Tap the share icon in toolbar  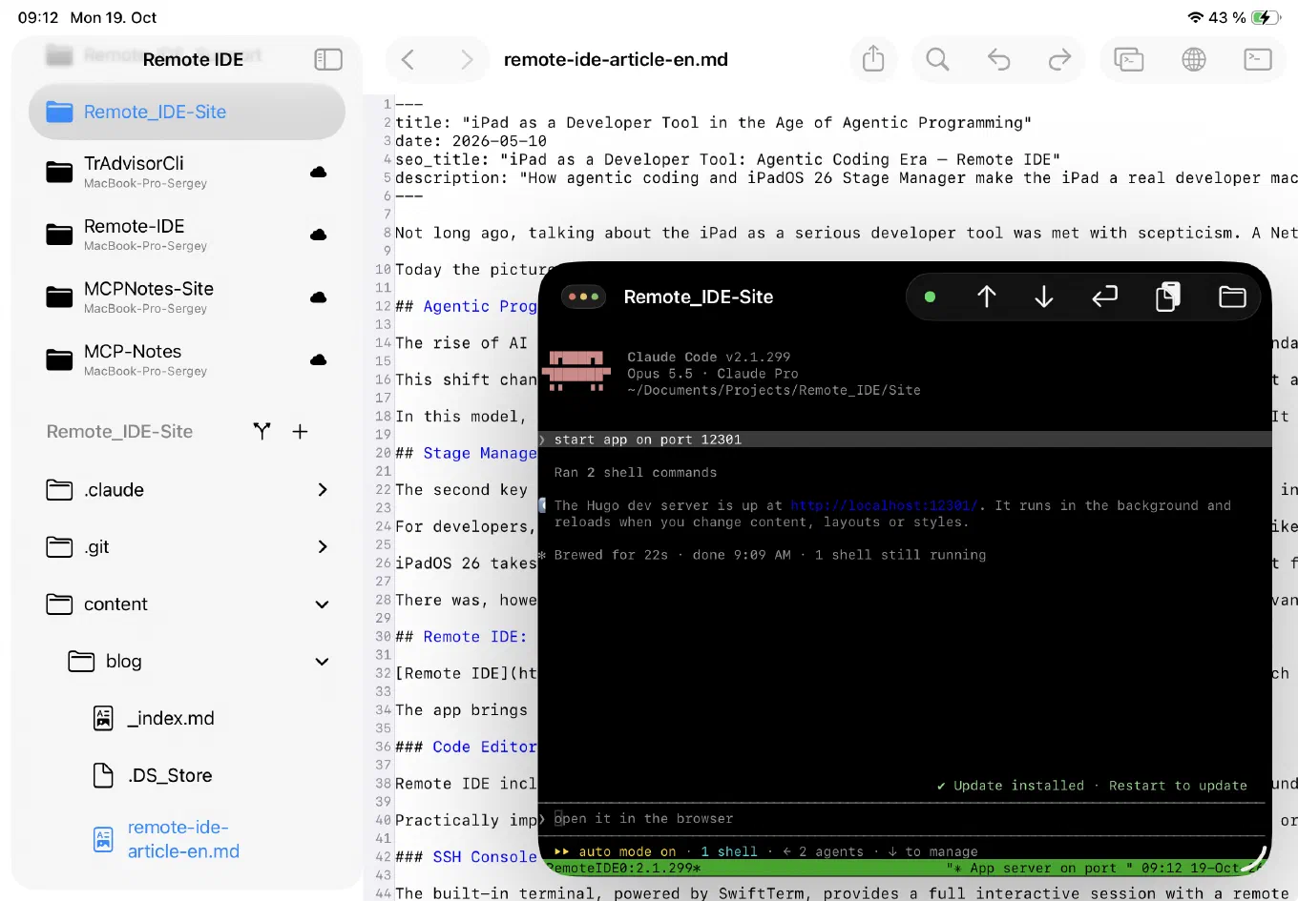873,59
